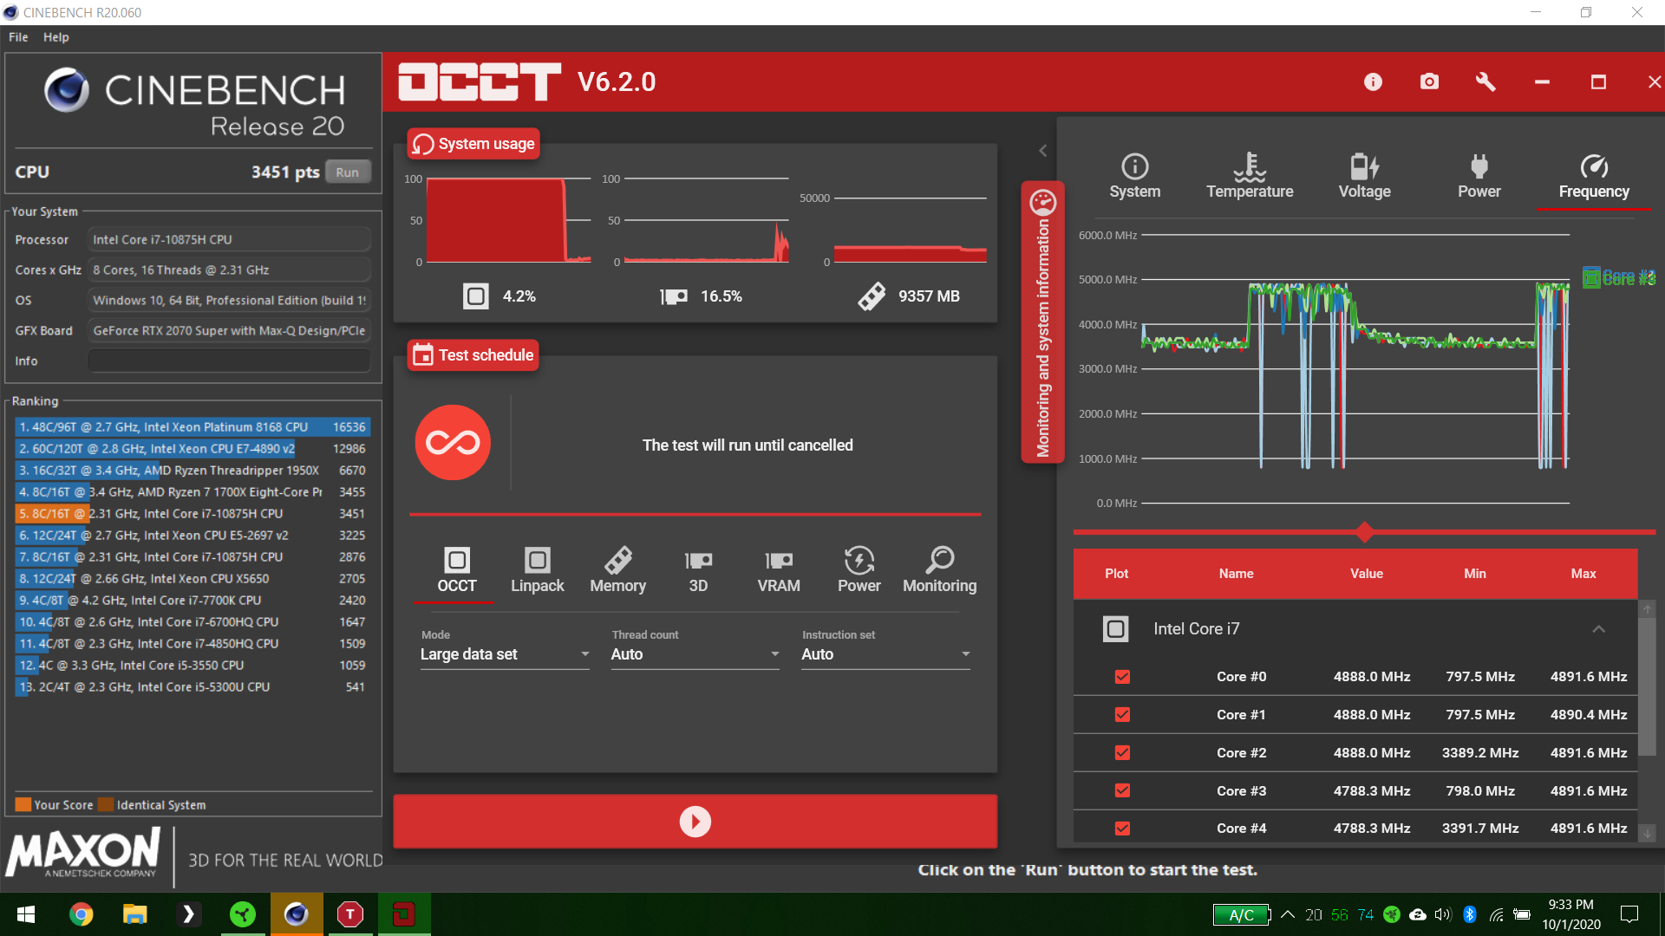The height and width of the screenshot is (936, 1665).
Task: Select the 3D test icon
Action: tap(698, 569)
